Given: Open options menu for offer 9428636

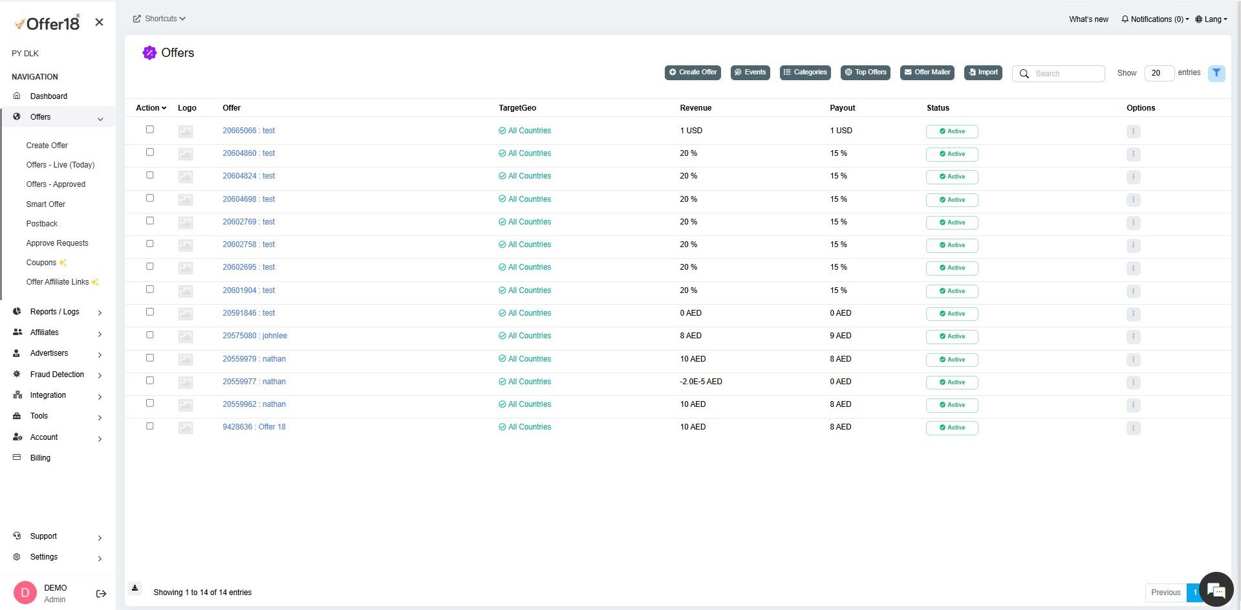Looking at the screenshot, I should tap(1133, 428).
